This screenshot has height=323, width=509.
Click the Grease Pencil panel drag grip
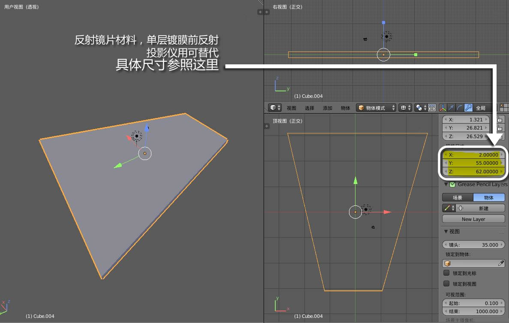pyautogui.click(x=502, y=184)
